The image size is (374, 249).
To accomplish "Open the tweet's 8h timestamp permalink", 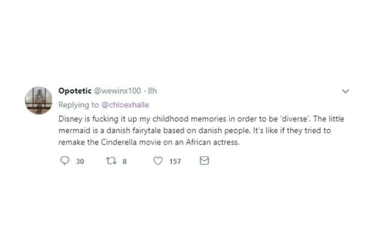I will [152, 91].
